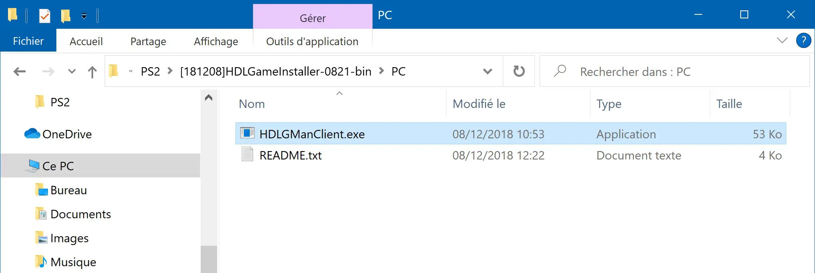Expand the recent locations dropdown arrow
This screenshot has width=815, height=273.
72,72
